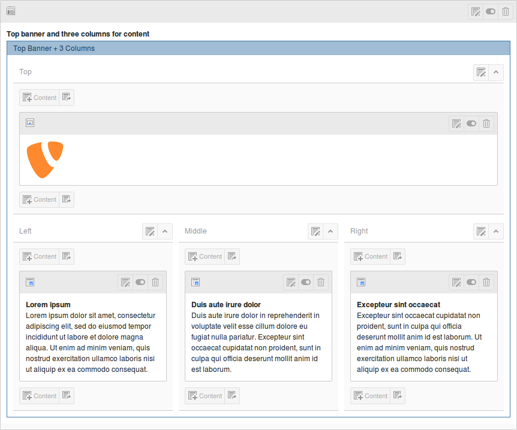Toggle visibility of the image element
The width and height of the screenshot is (517, 430).
[x=471, y=123]
